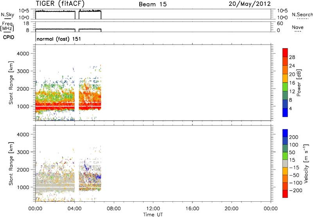Click the 18 frequency axis tick
This screenshot has height=217, width=313.
pyautogui.click(x=26, y=24)
